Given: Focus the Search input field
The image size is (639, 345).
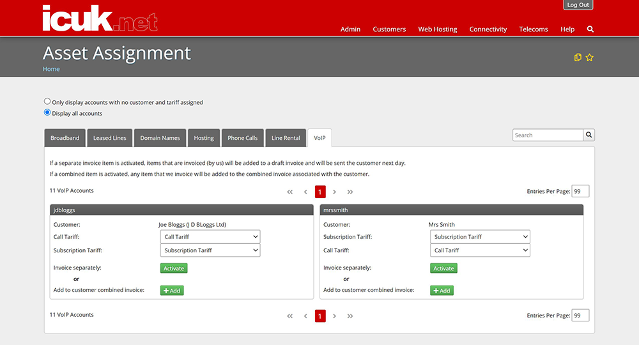Looking at the screenshot, I should point(548,135).
